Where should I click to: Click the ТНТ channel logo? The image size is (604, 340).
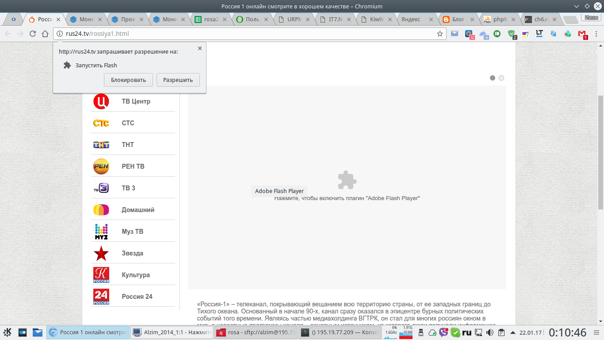click(x=101, y=145)
